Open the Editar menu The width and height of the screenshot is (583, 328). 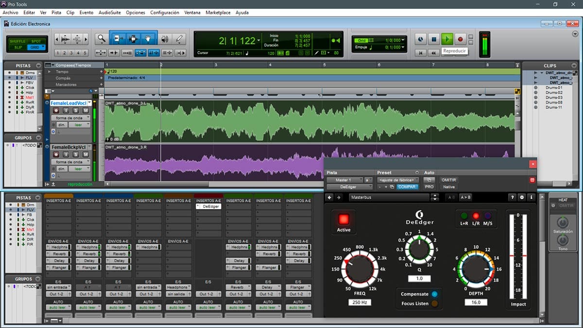[29, 13]
